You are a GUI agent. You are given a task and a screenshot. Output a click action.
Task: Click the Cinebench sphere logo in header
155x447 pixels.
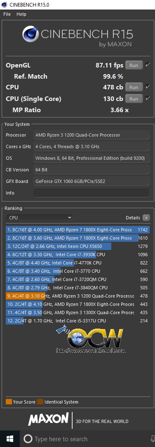click(31, 34)
